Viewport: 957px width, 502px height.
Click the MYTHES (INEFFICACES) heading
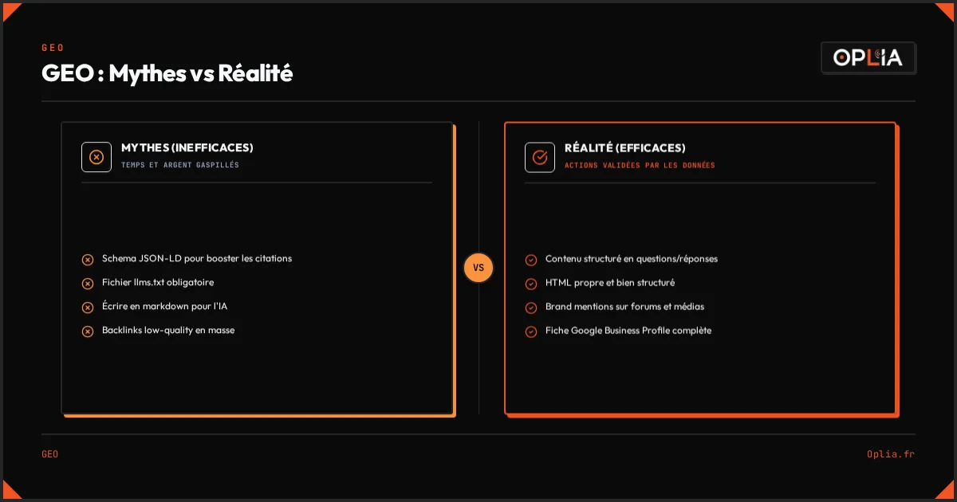(x=187, y=148)
